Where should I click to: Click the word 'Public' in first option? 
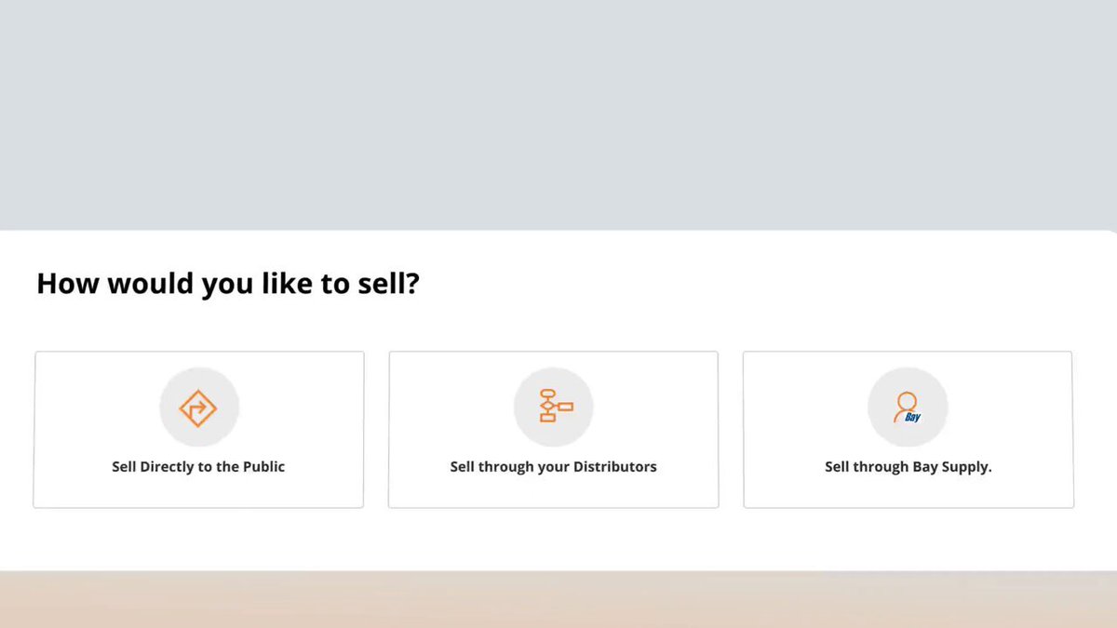[263, 467]
